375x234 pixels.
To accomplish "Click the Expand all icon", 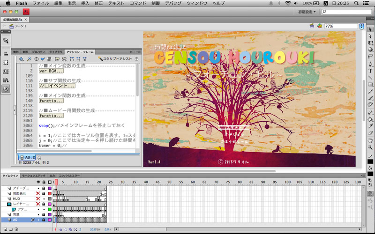I will click(x=85, y=59).
